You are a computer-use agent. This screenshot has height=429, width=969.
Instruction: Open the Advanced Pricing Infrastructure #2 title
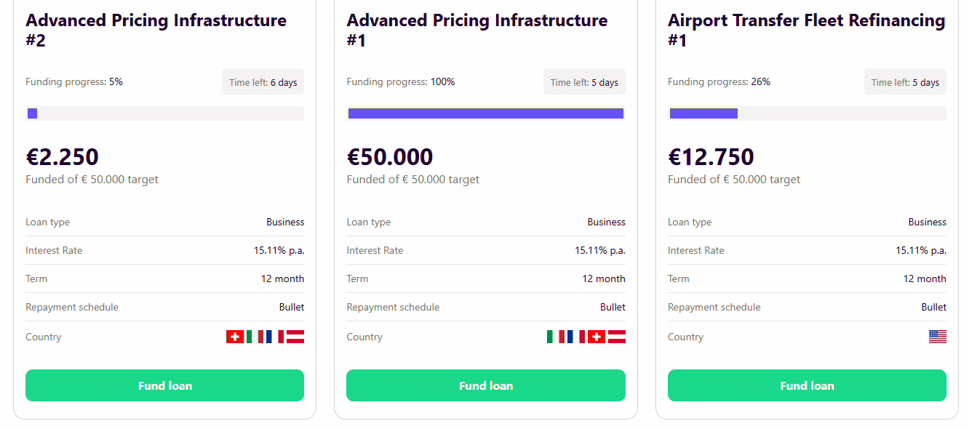click(156, 30)
